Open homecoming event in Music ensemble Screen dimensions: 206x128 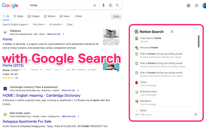(166, 65)
